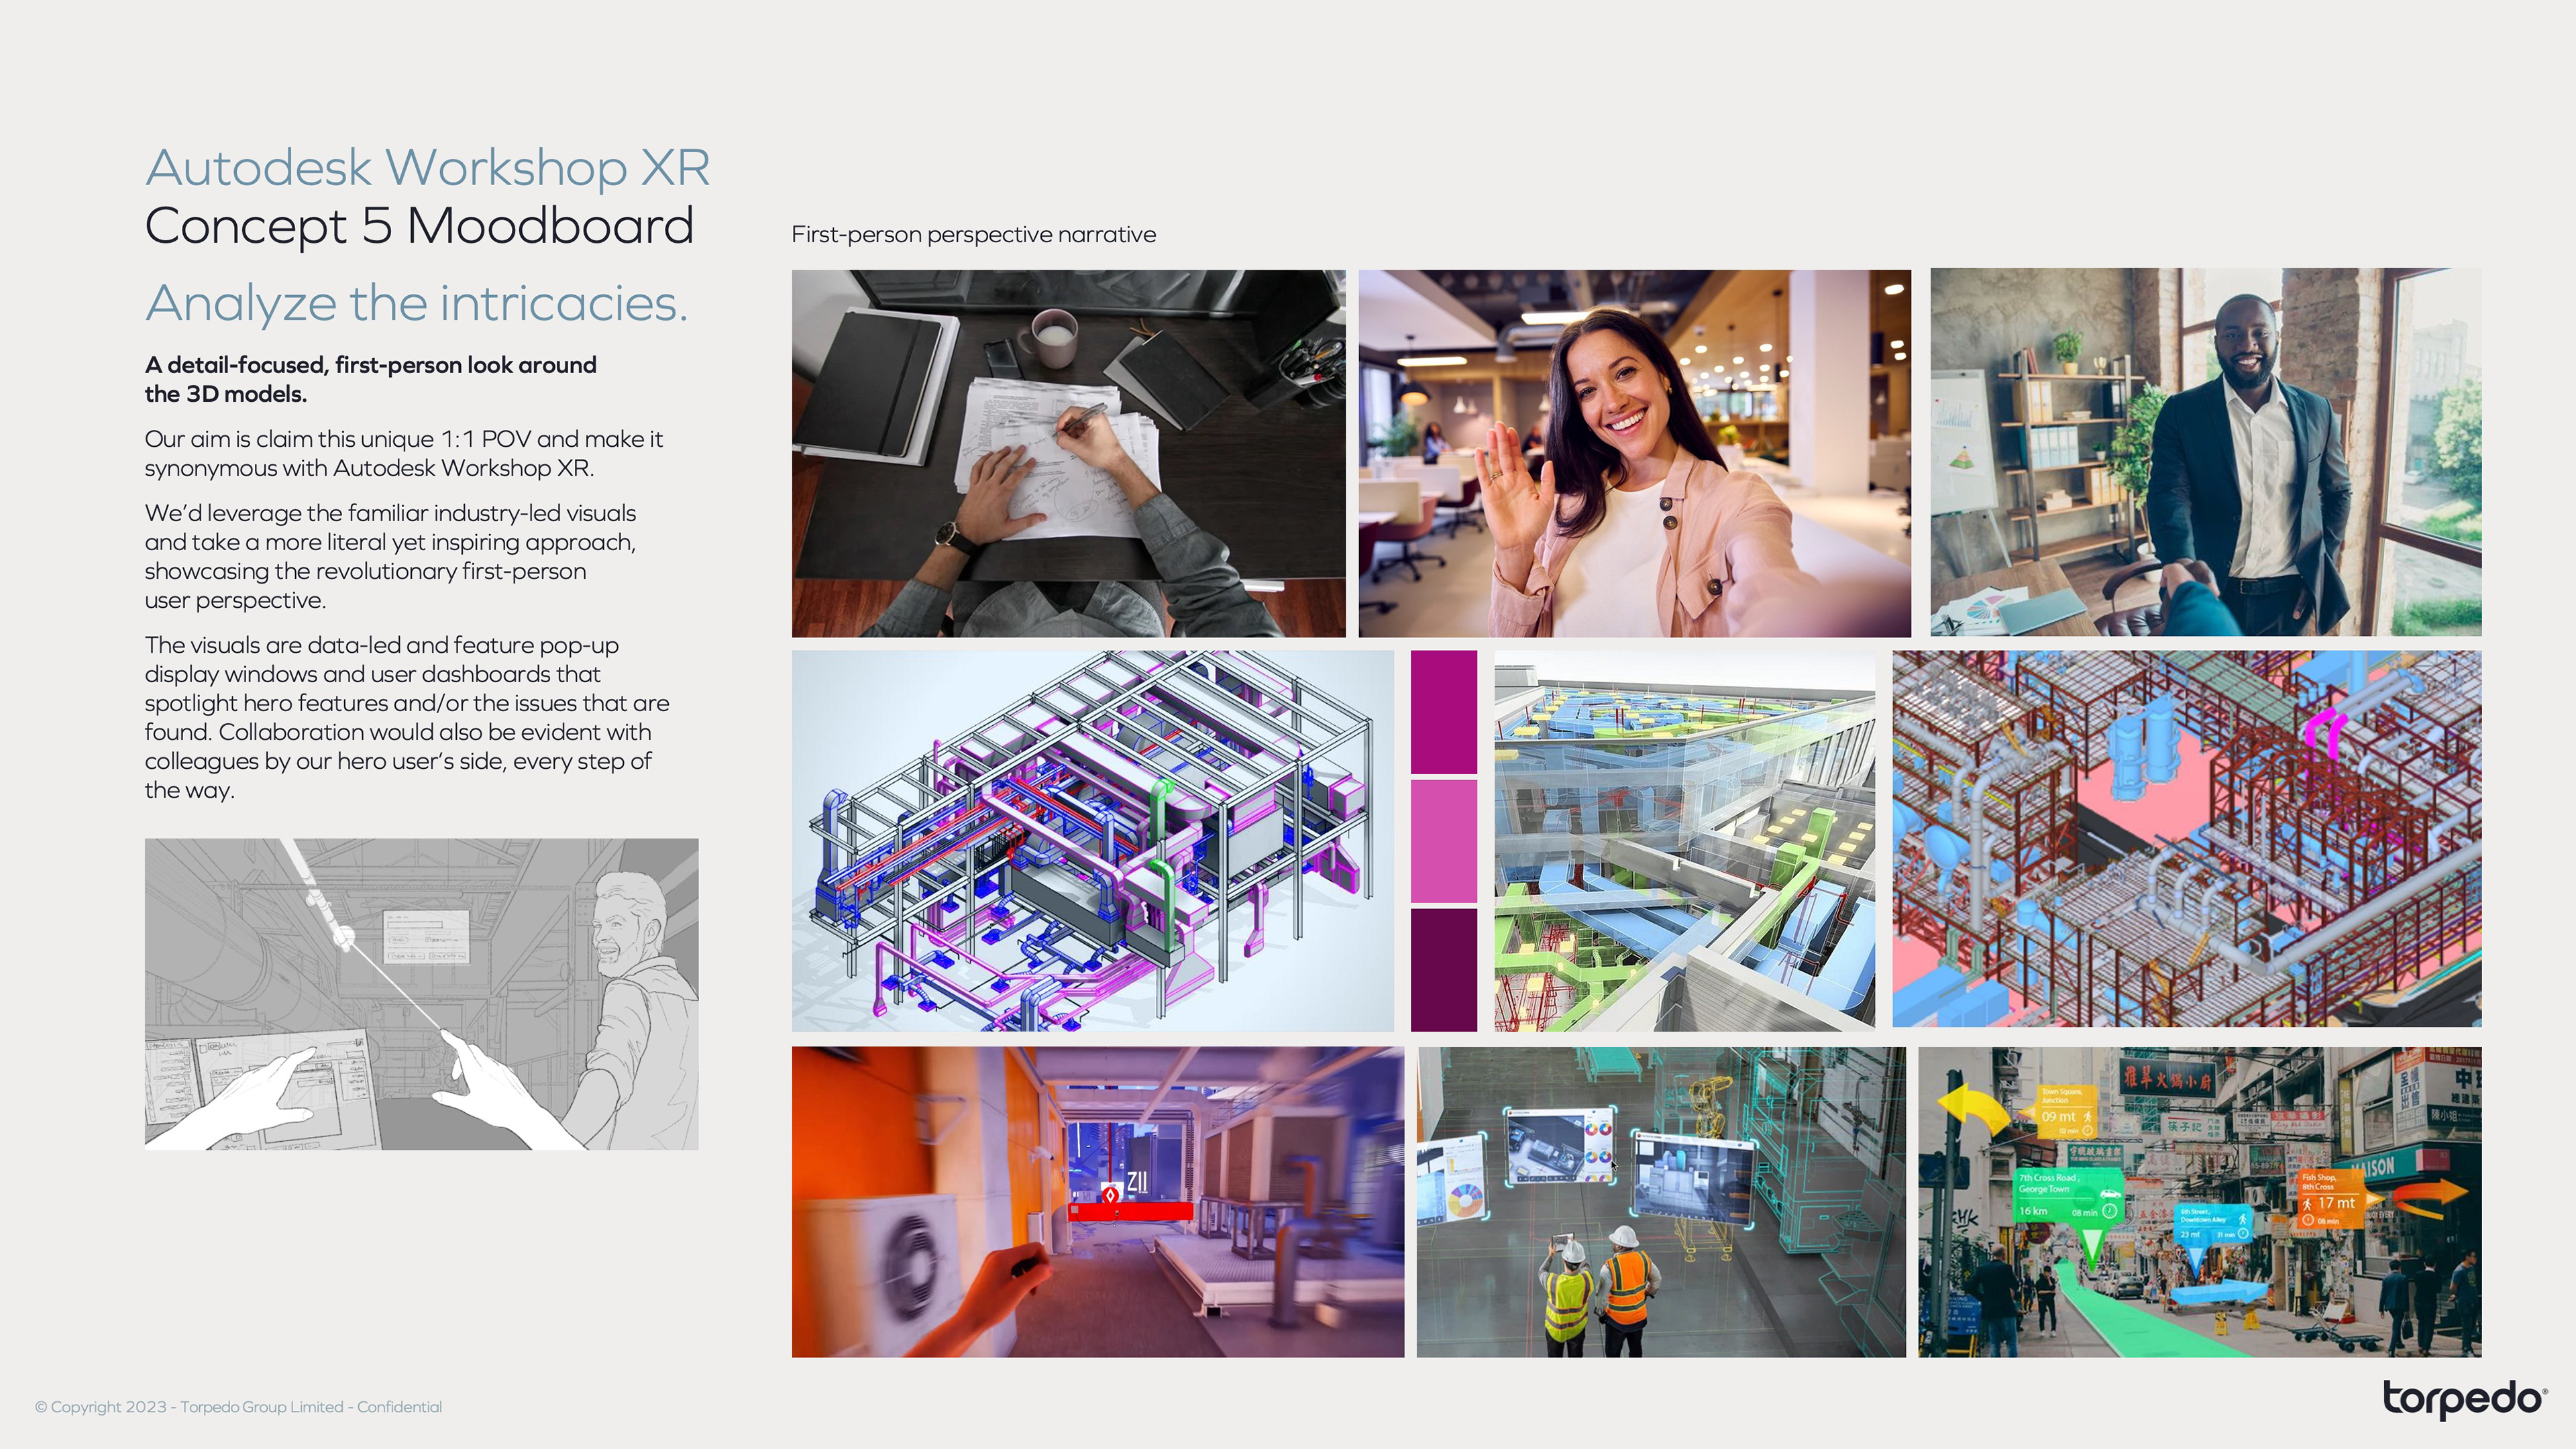Open the waving woman selfie photo
Viewport: 2576px width, 1449px height.
[1634, 453]
